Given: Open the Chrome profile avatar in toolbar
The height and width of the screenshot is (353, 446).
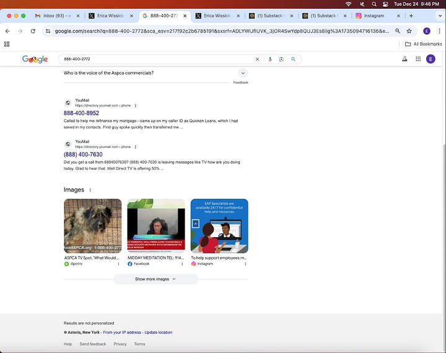Looking at the screenshot, I should [427, 31].
